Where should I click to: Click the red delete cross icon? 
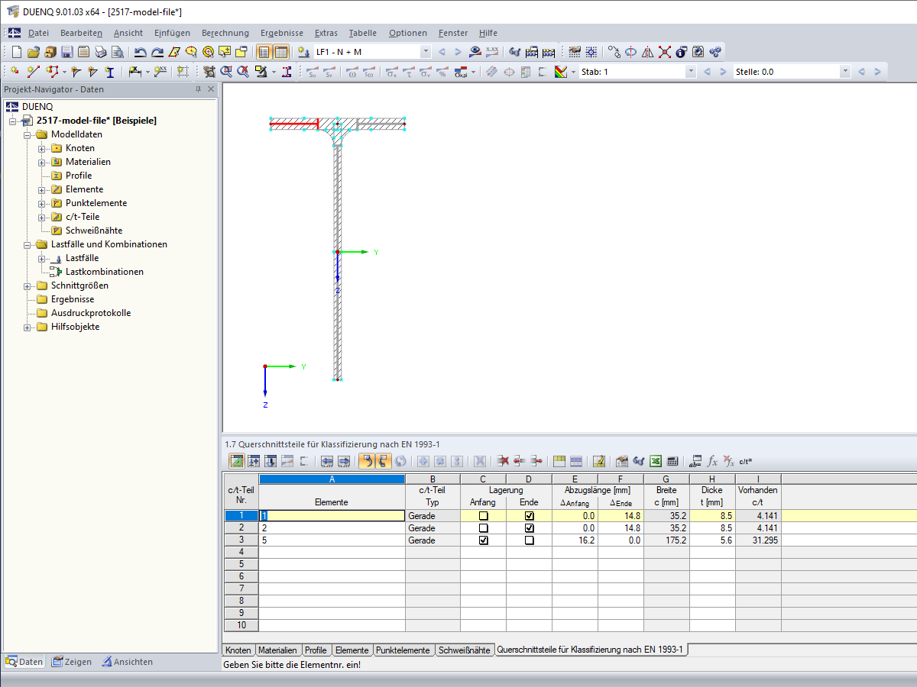[665, 52]
